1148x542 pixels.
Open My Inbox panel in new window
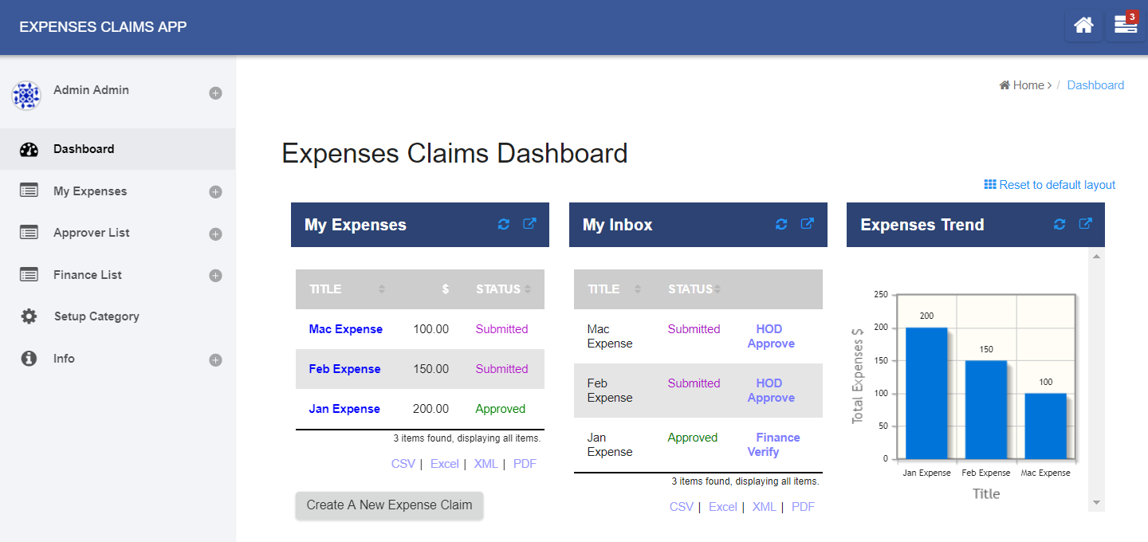pos(807,224)
